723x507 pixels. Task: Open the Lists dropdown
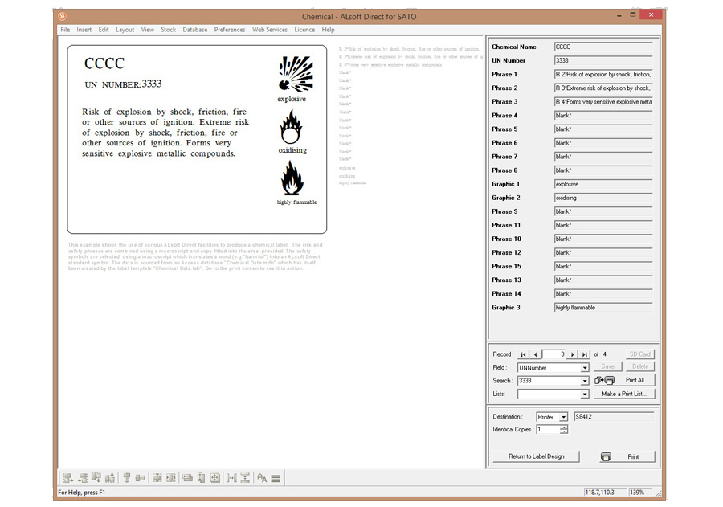coord(585,395)
